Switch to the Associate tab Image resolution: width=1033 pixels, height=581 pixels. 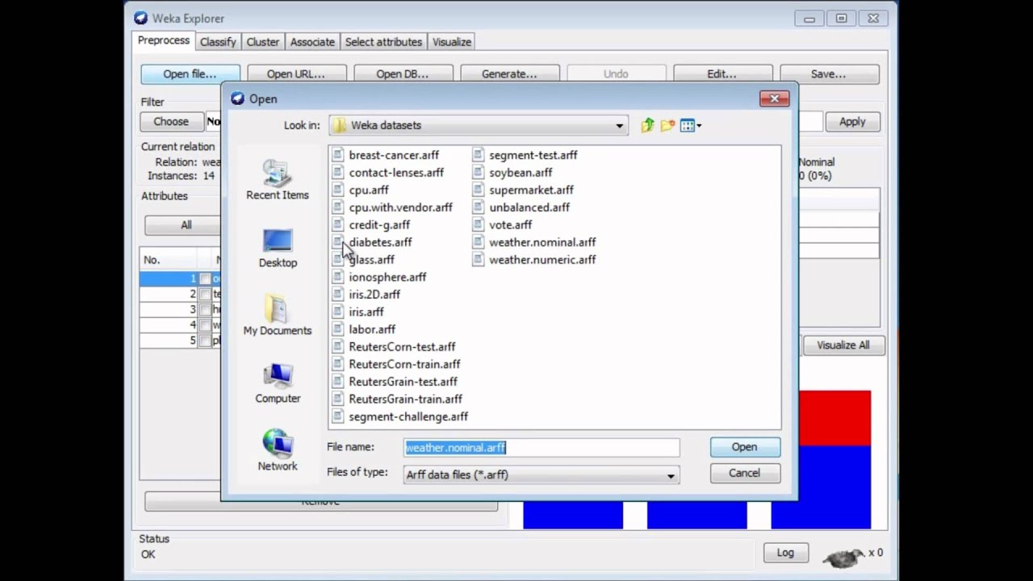click(312, 42)
